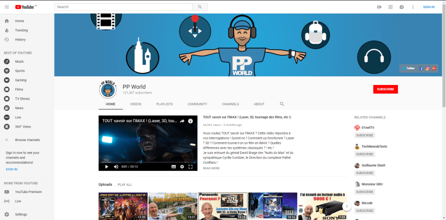The image size is (446, 220).
Task: Open the three-dot settings menu
Action: point(412,7)
